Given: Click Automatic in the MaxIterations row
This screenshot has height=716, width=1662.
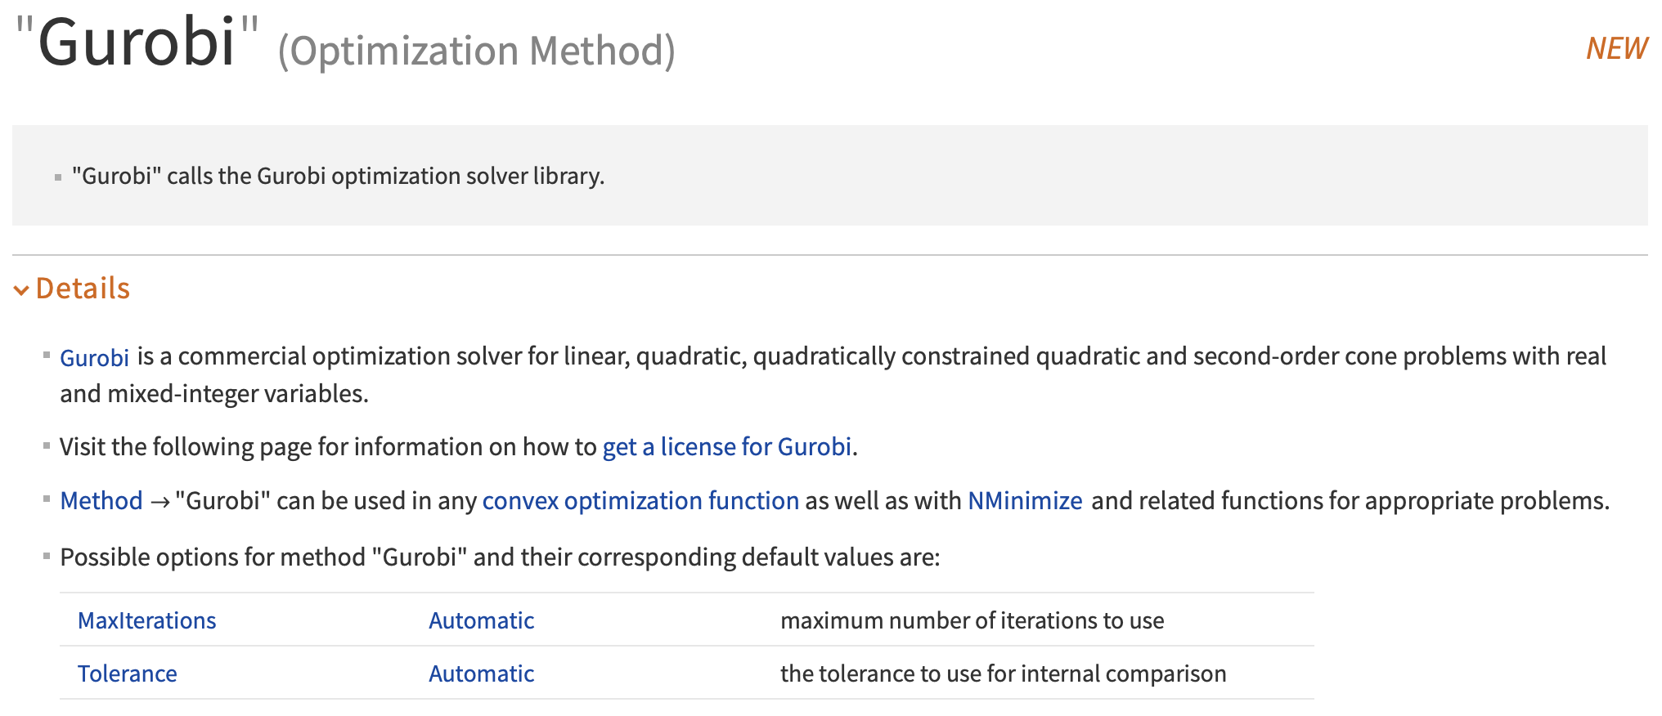Looking at the screenshot, I should tap(482, 620).
